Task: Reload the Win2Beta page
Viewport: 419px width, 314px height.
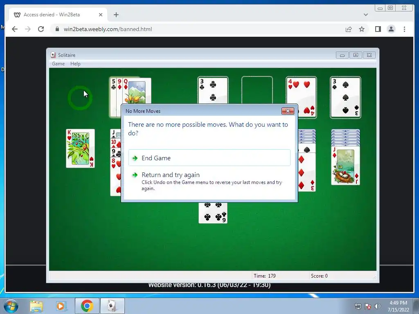Action: (x=41, y=29)
